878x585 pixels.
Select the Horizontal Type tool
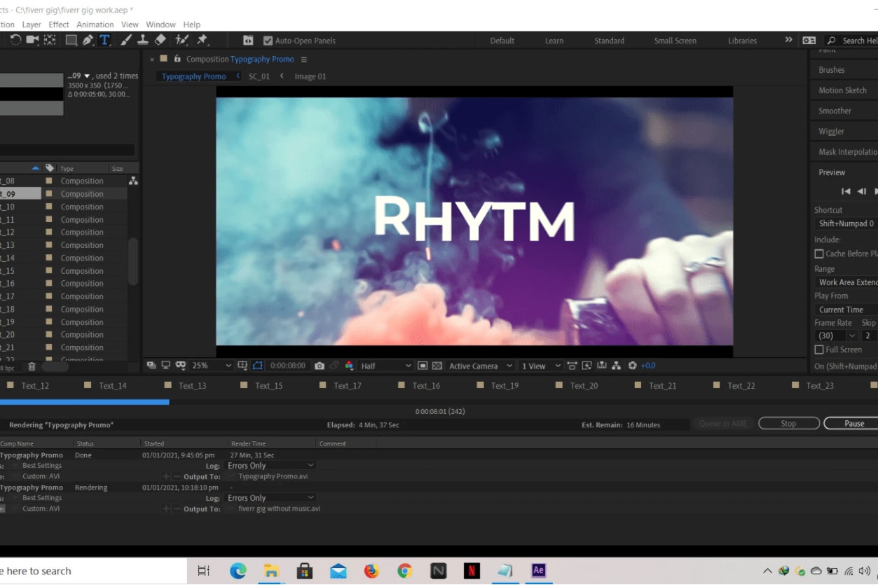click(x=104, y=40)
